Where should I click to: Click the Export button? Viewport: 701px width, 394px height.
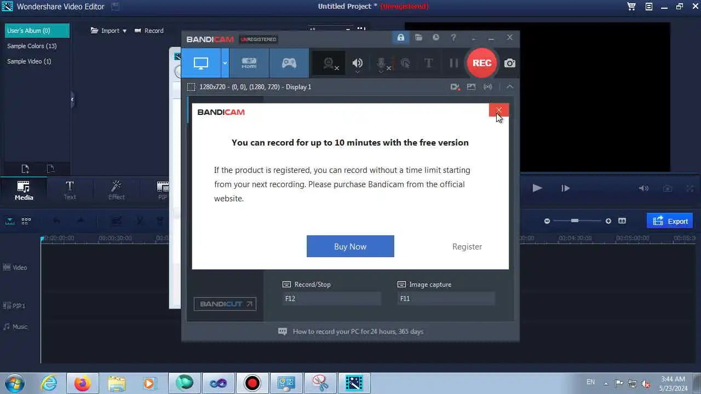click(670, 221)
